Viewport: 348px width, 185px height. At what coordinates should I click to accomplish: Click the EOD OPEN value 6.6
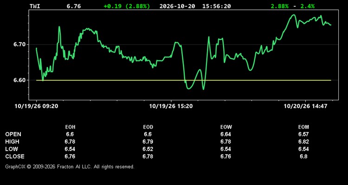pyautogui.click(x=148, y=134)
